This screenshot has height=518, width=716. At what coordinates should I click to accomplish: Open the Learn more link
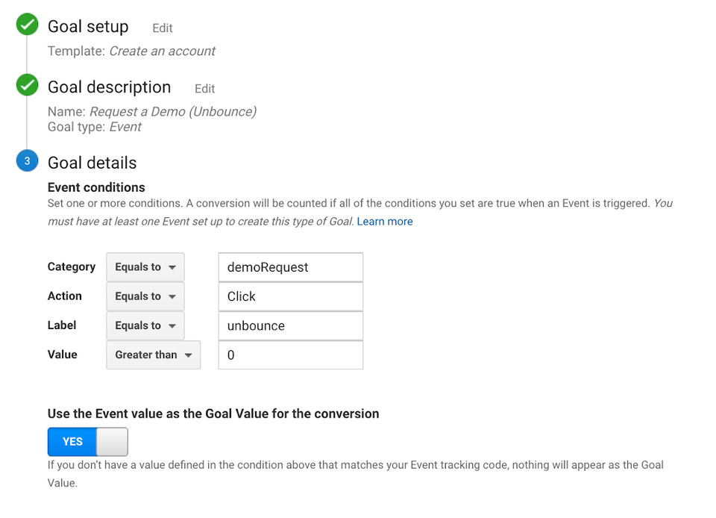click(x=385, y=222)
